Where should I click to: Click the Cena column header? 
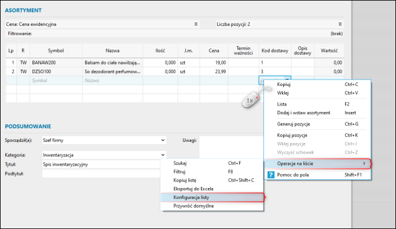click(x=214, y=51)
